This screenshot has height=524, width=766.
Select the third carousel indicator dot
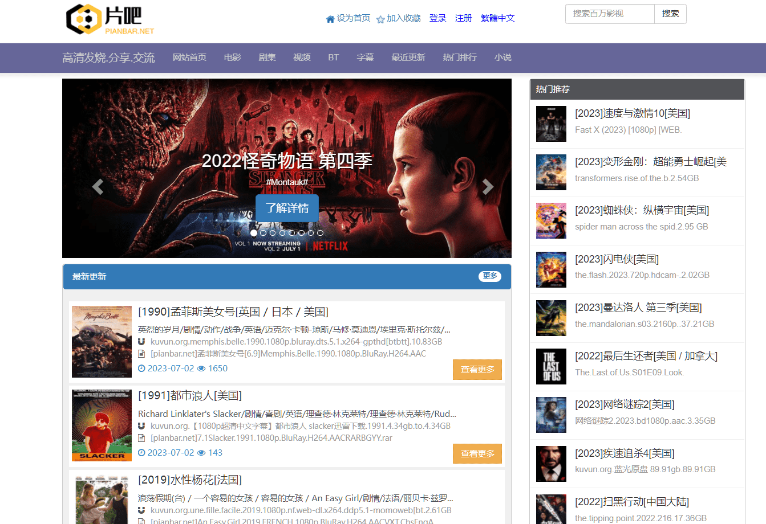(273, 233)
